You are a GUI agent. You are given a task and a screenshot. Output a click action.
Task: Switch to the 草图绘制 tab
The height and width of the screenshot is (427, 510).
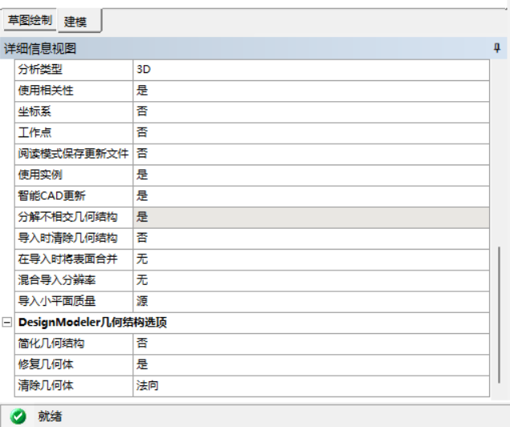coord(30,20)
